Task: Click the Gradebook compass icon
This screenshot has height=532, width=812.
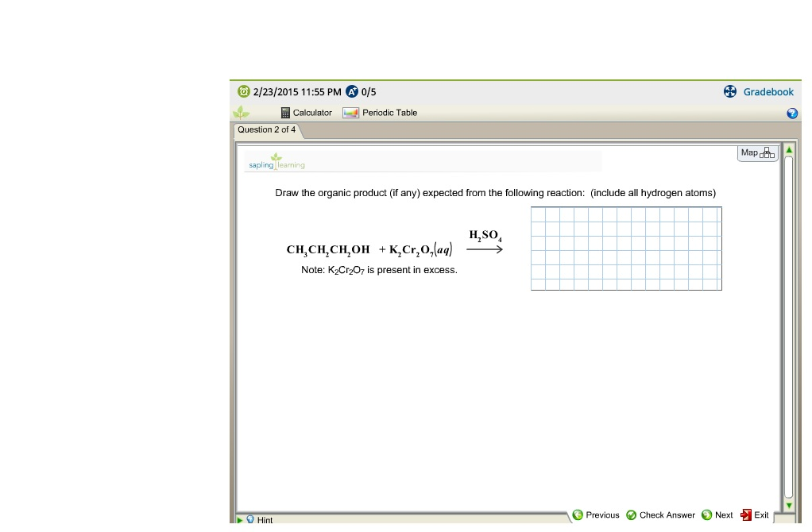Action: tap(729, 91)
